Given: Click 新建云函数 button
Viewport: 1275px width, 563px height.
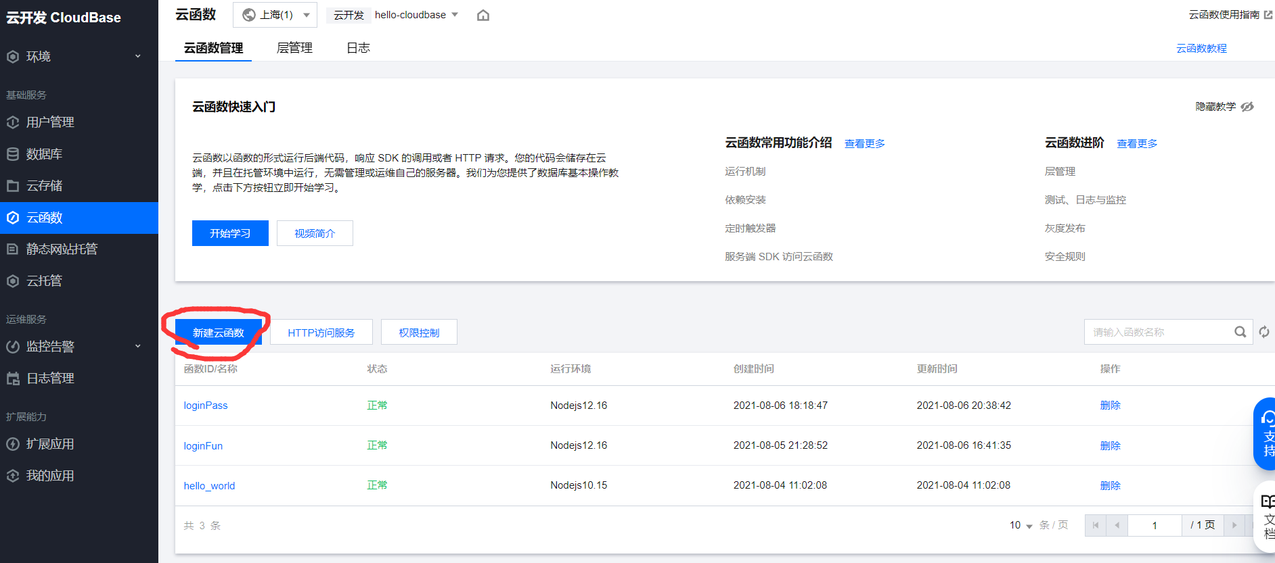Looking at the screenshot, I should pyautogui.click(x=219, y=333).
